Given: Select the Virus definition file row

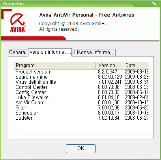Looking at the screenshot, I should point(81,82).
